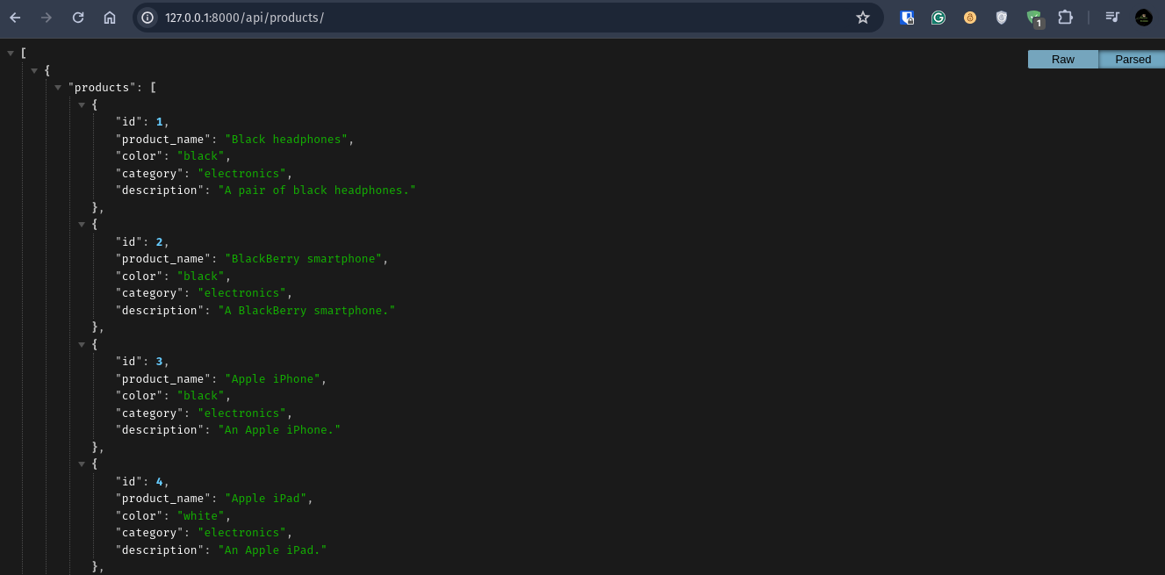Click "electronics" category of Apple iPhone

click(x=241, y=413)
